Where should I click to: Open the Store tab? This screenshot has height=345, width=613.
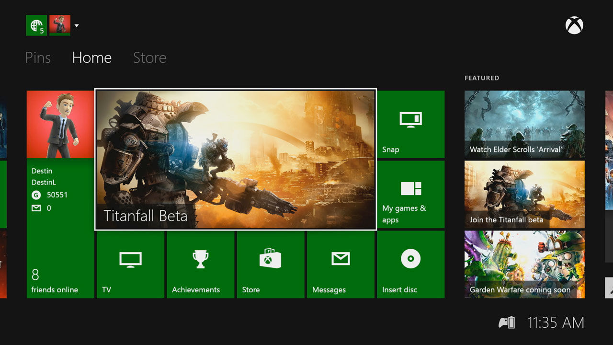pyautogui.click(x=149, y=57)
